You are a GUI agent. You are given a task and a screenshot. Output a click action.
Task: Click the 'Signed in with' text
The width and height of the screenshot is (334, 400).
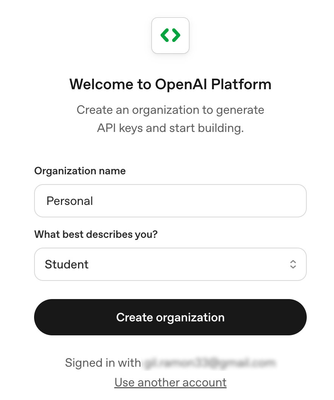click(103, 363)
